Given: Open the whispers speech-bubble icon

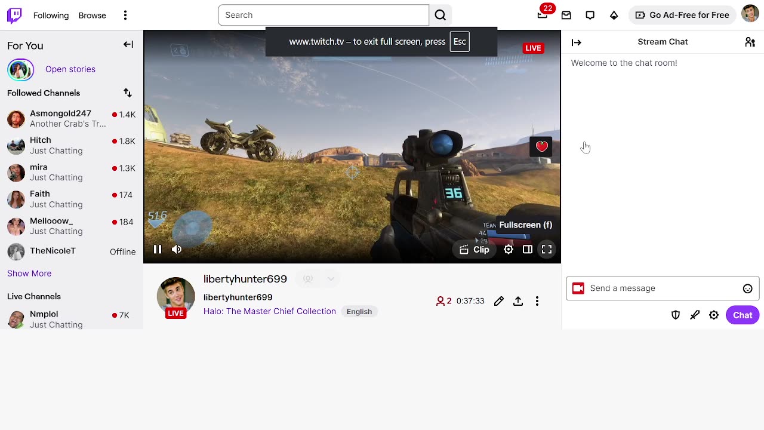Looking at the screenshot, I should (590, 15).
